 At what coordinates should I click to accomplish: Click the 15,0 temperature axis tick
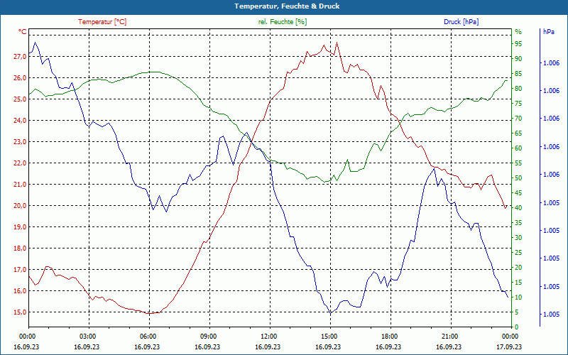click(21, 312)
